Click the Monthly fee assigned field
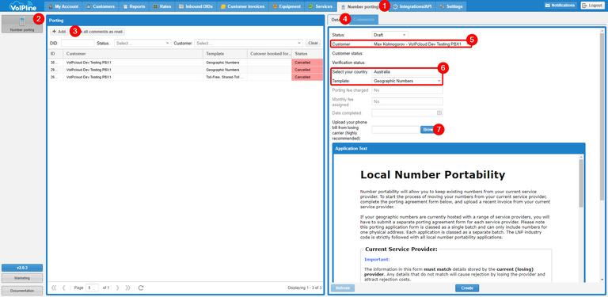 pyautogui.click(x=407, y=101)
